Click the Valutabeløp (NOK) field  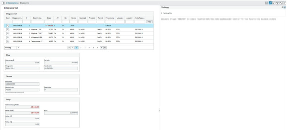22,107
